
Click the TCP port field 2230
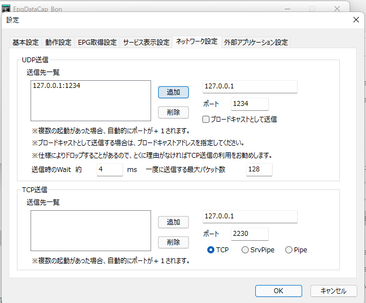pyautogui.click(x=249, y=234)
